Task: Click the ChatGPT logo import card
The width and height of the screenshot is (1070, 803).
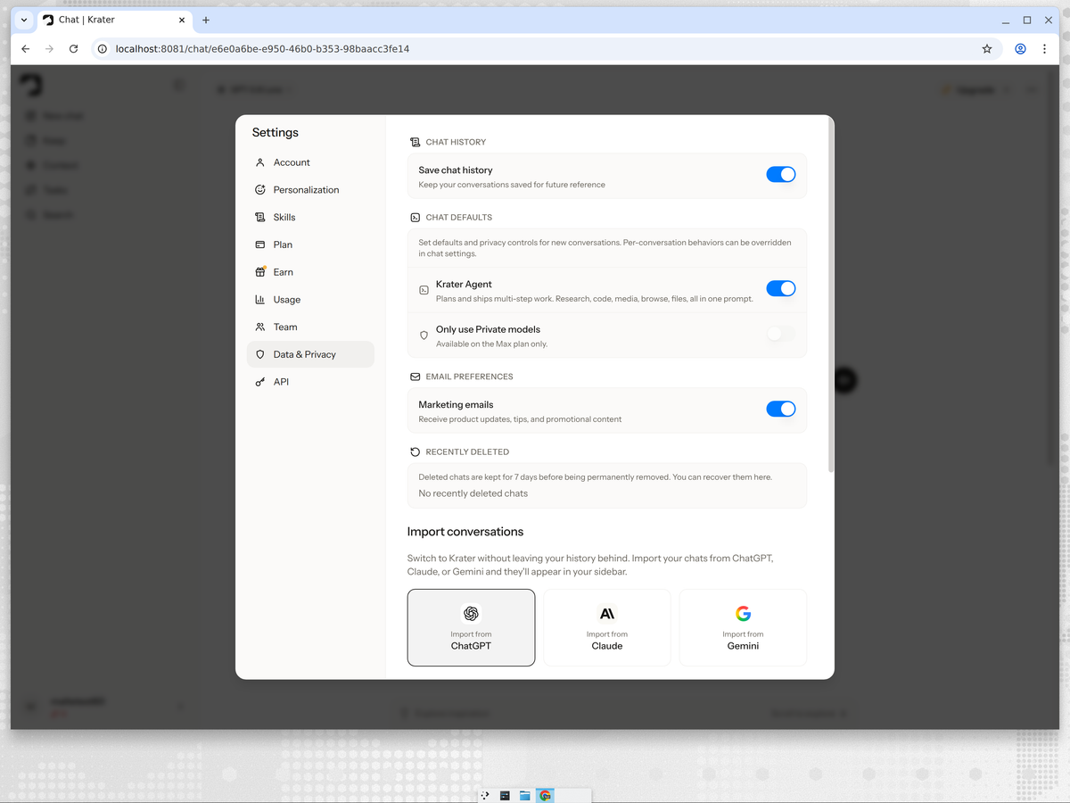Action: pyautogui.click(x=472, y=627)
